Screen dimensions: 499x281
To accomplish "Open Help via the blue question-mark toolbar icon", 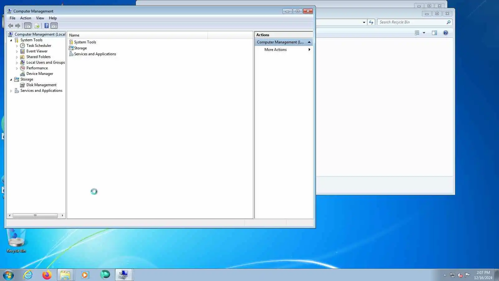I will 46,26.
